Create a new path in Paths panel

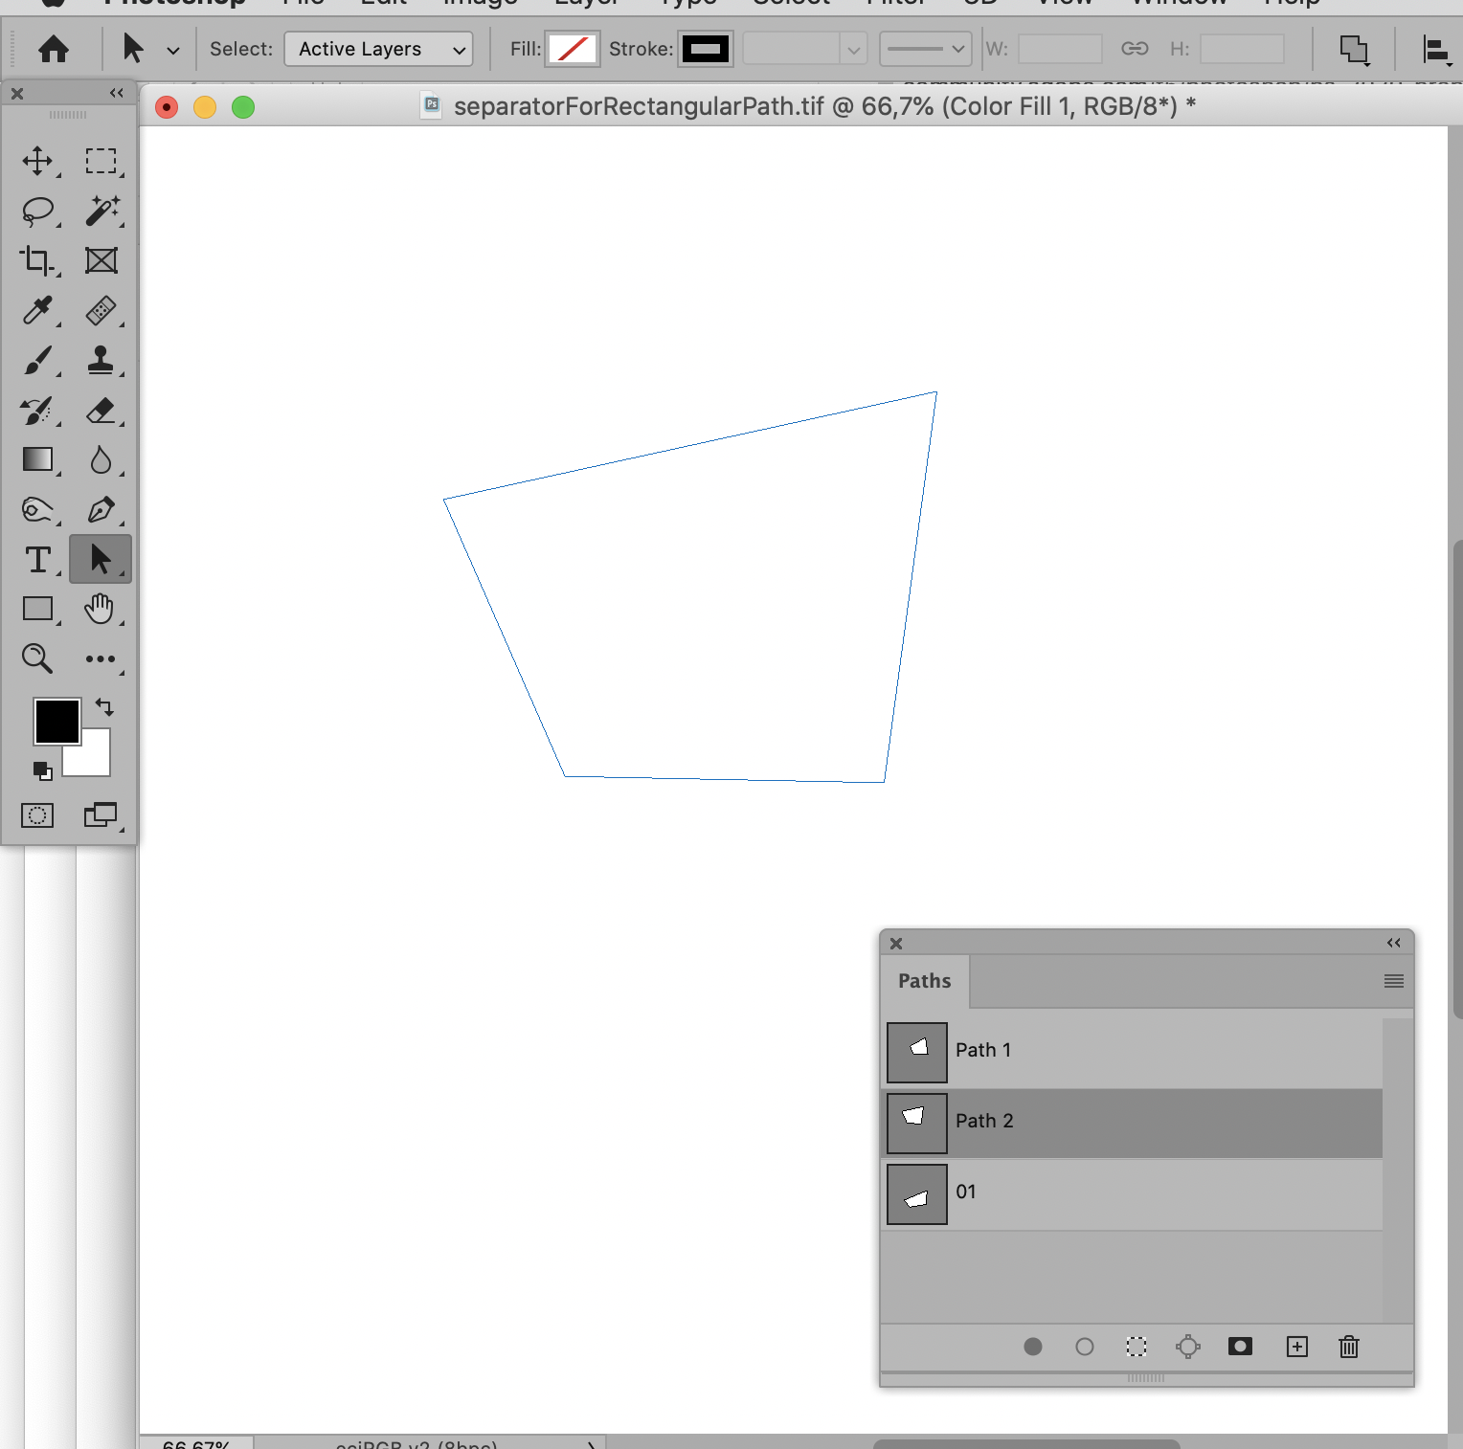1296,1347
